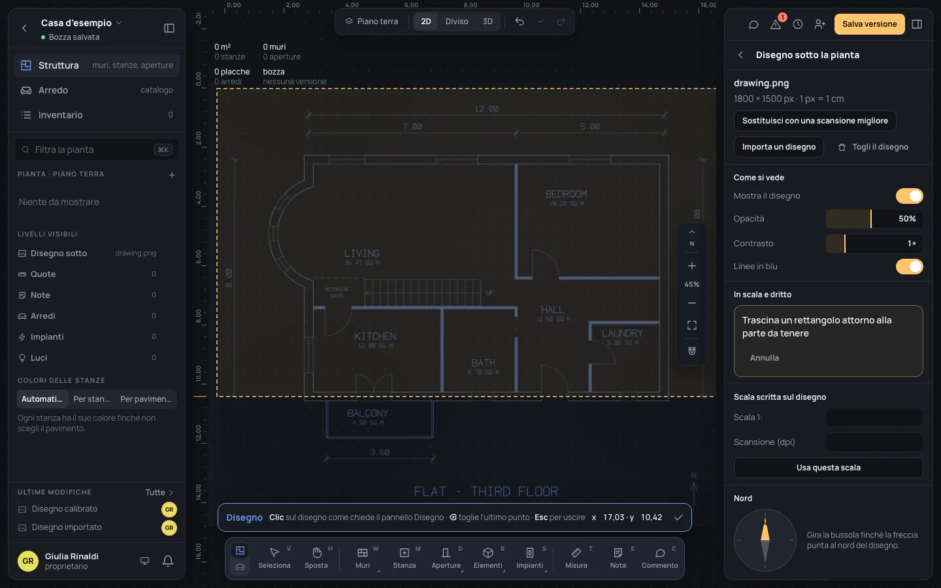Activate the Impianti tool
Screen dimensions: 941x588
tap(530, 558)
